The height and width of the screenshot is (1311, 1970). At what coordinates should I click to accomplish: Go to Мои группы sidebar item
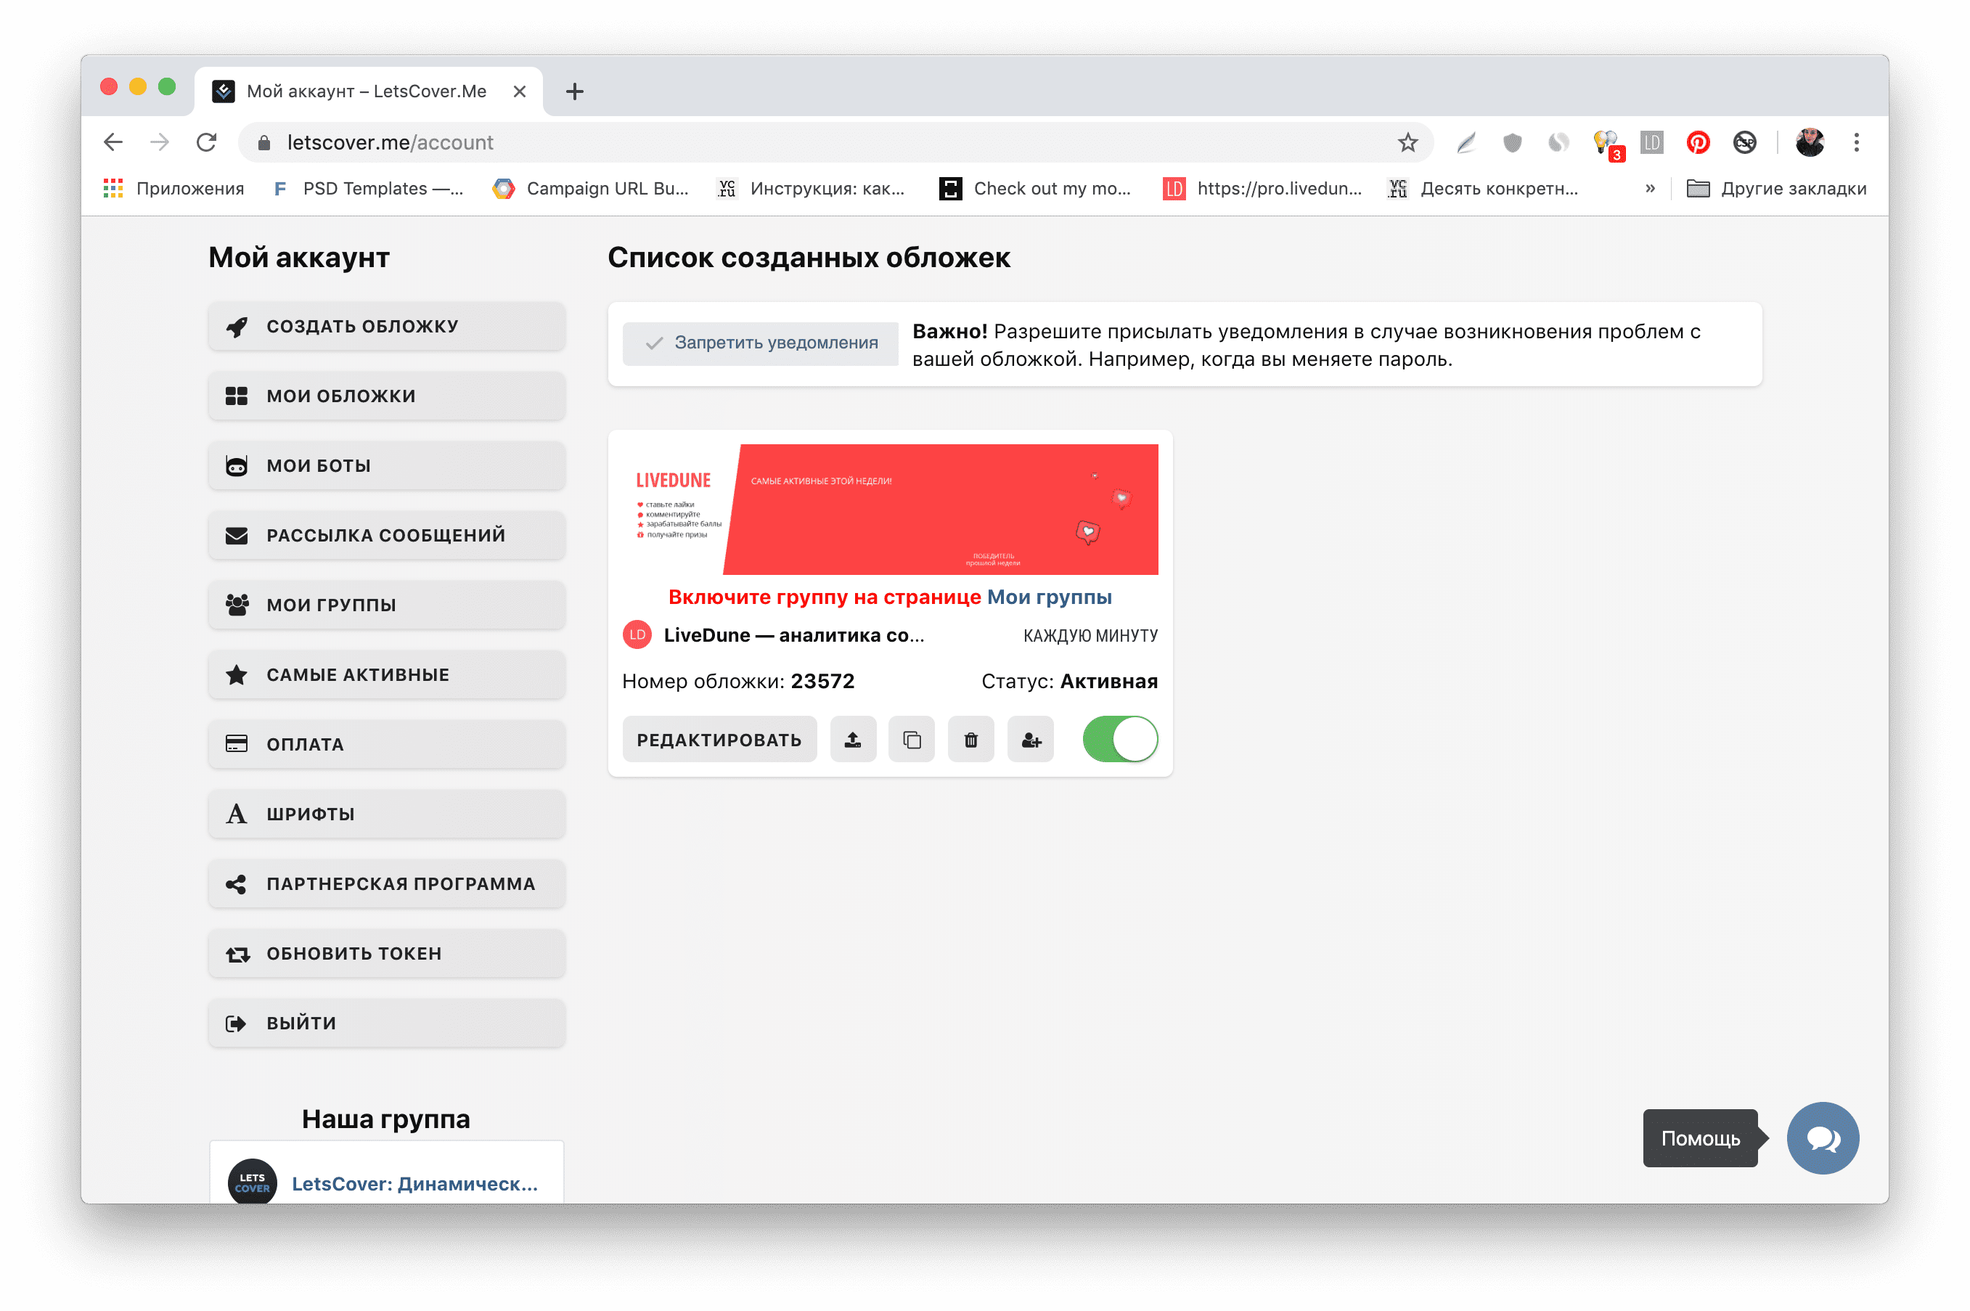point(386,605)
